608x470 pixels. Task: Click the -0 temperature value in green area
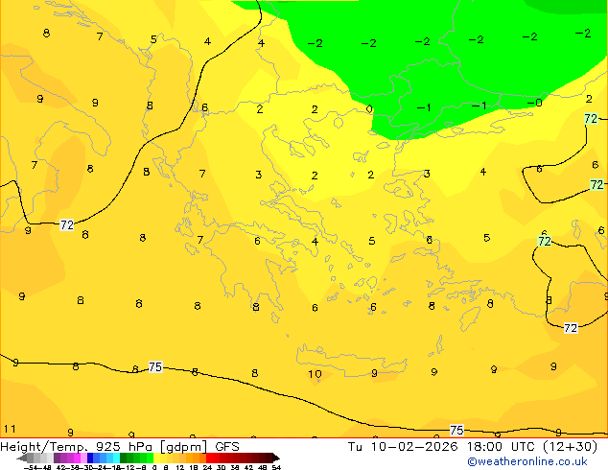pos(535,103)
